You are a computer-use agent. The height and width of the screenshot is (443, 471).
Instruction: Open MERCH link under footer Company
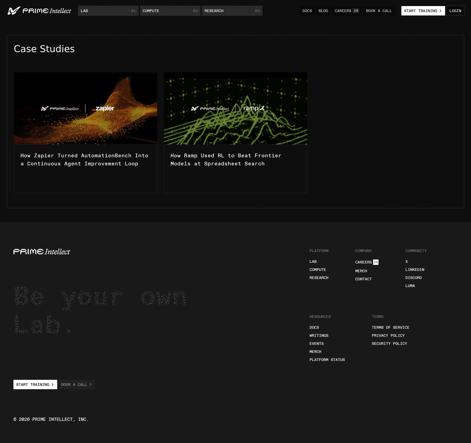(x=361, y=271)
